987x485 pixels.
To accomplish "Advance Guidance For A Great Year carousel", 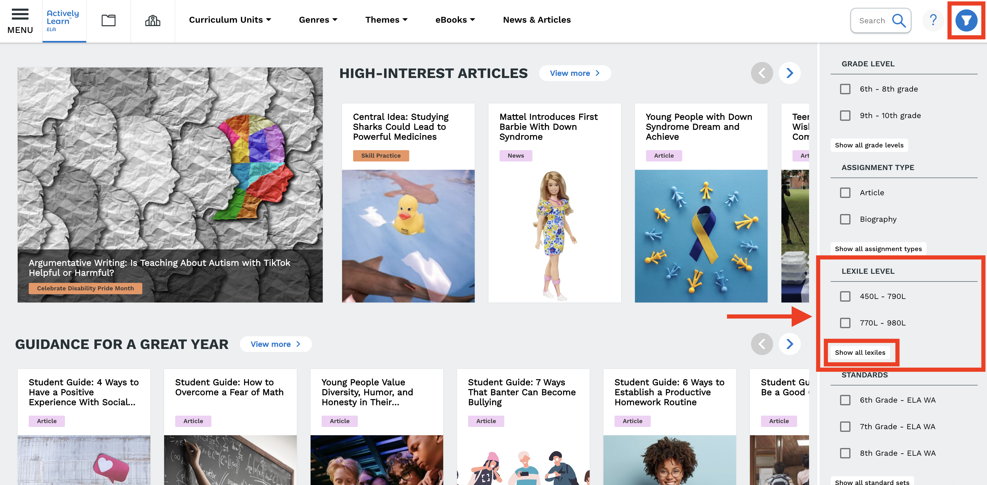I will 789,344.
